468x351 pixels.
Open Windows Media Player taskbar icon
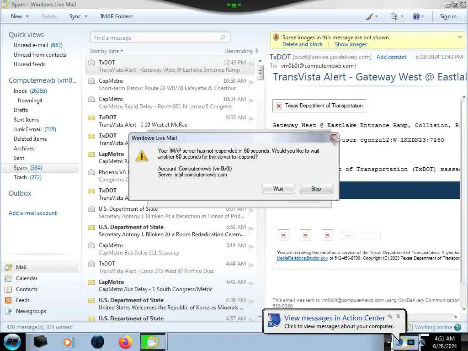(x=68, y=342)
